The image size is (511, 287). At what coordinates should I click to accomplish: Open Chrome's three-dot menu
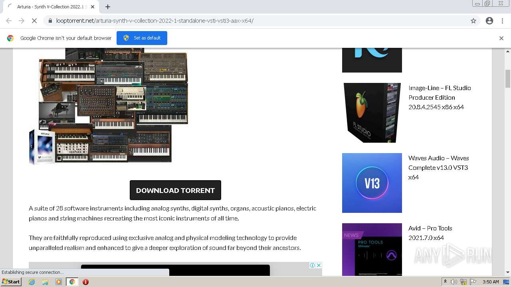pyautogui.click(x=502, y=21)
